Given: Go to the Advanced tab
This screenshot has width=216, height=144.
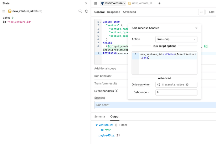Looking at the screenshot, I should [129, 12].
